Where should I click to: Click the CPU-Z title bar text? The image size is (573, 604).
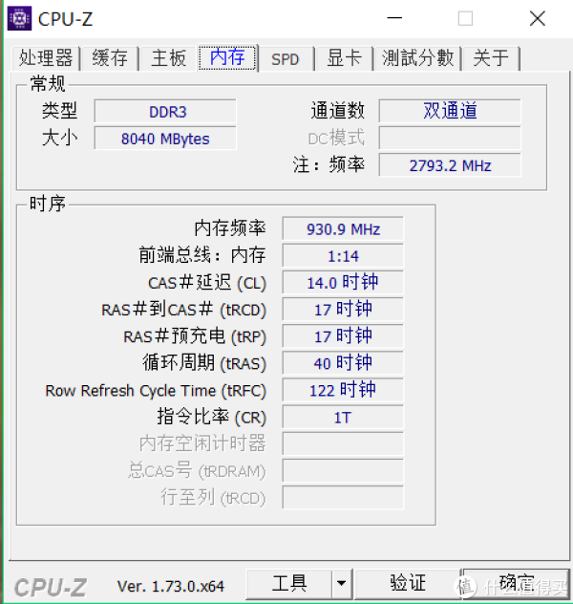[66, 19]
